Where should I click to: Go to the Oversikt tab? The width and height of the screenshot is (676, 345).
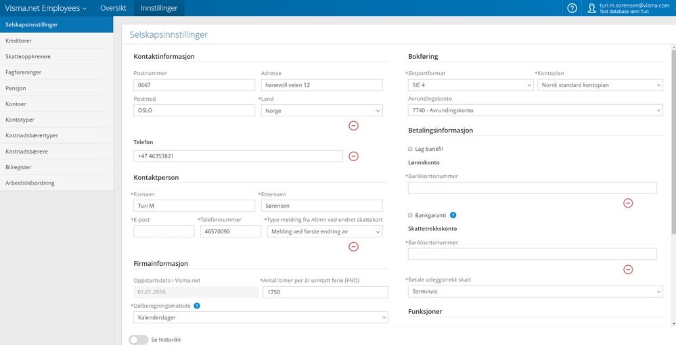114,8
